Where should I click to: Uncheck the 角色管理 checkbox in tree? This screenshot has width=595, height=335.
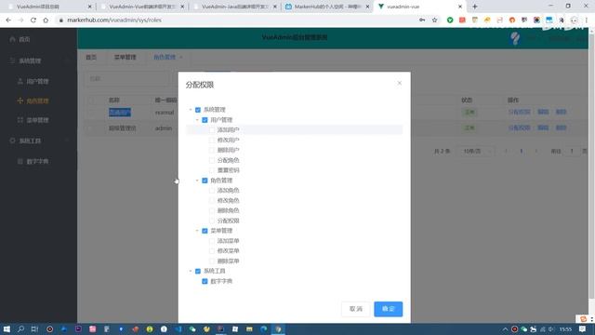(205, 181)
